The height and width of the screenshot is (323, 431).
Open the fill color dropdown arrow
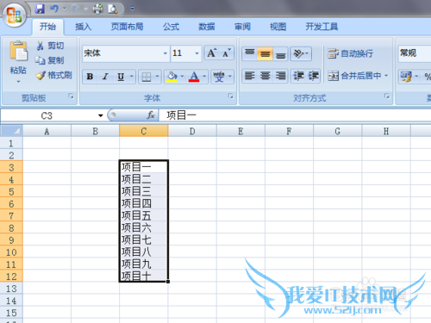182,77
